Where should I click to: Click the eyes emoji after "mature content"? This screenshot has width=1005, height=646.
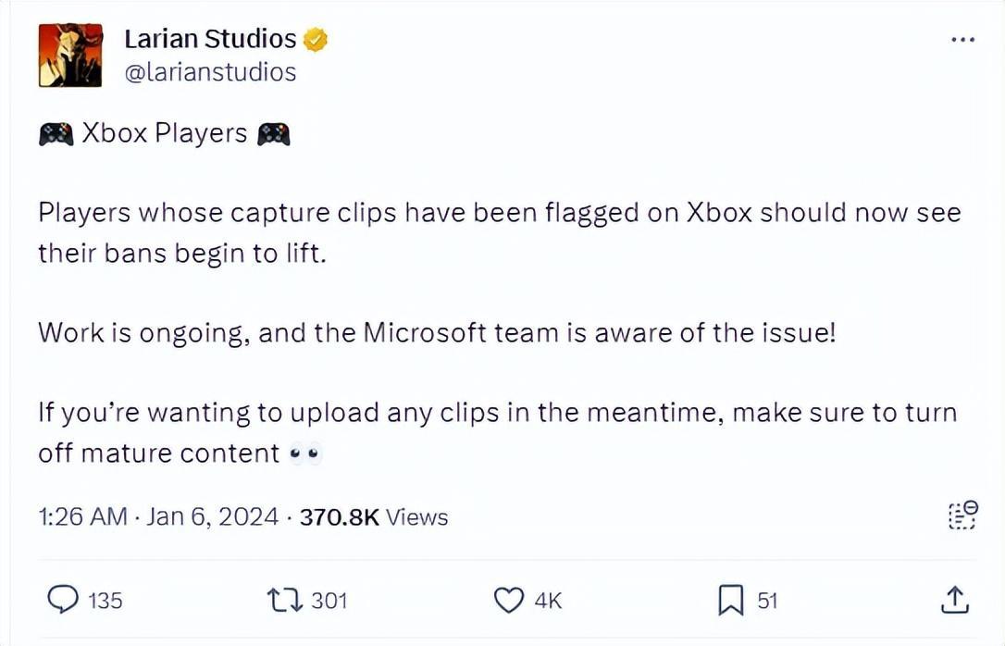pos(304,453)
